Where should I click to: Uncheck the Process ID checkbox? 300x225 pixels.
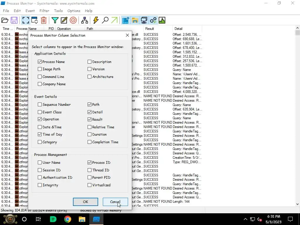[x=89, y=162]
